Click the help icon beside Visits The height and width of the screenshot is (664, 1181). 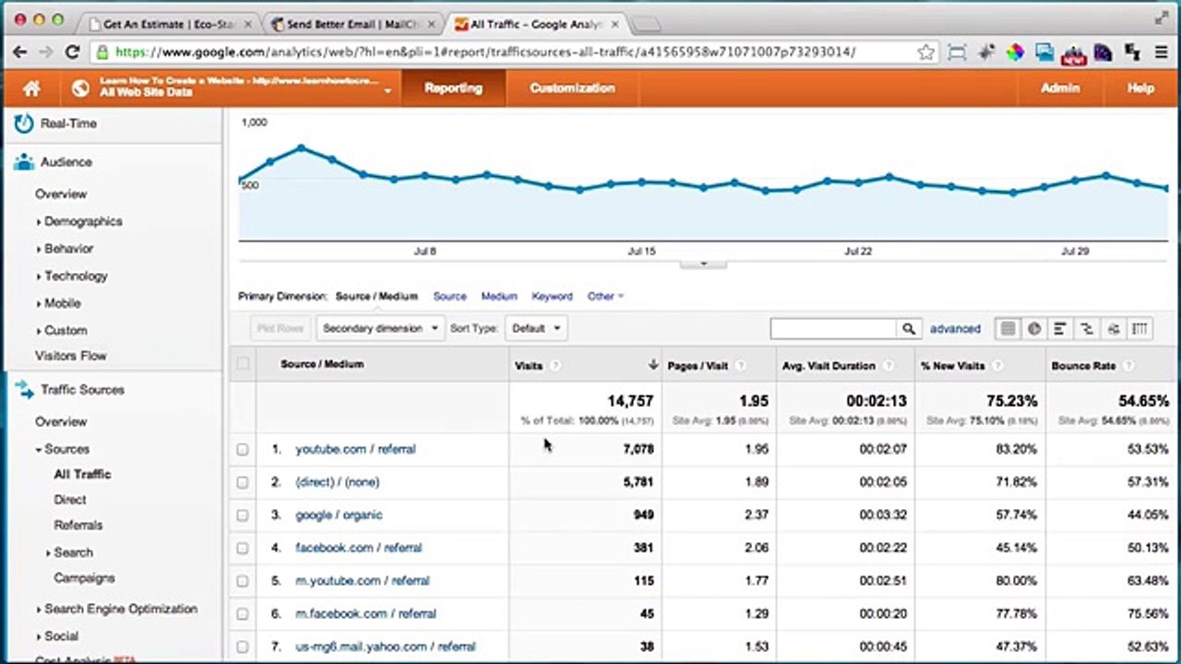pyautogui.click(x=555, y=366)
